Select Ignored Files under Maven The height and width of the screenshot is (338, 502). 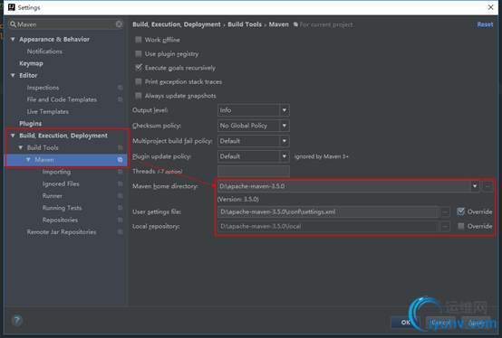[61, 183]
